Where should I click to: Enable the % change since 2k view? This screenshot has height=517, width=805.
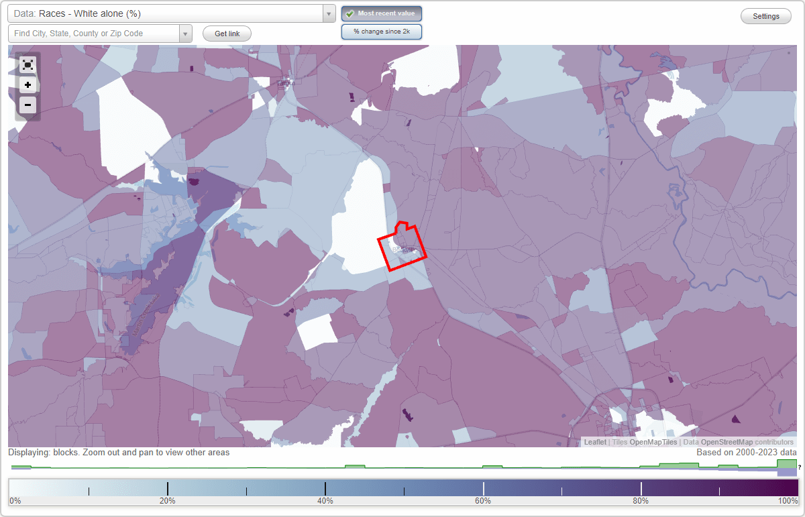pos(381,31)
